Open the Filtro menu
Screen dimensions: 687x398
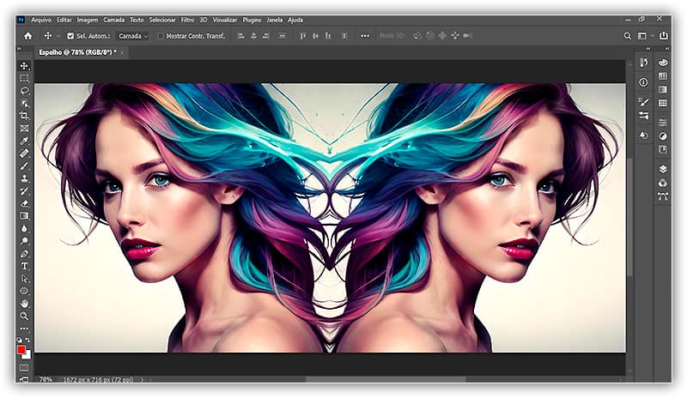[x=187, y=20]
